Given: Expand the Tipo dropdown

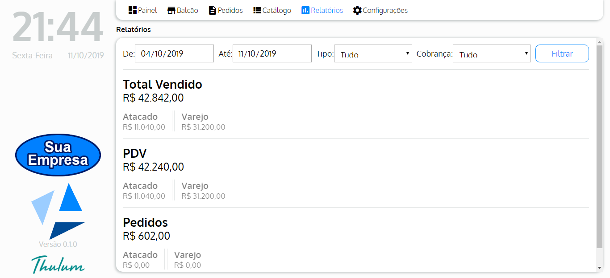Looking at the screenshot, I should (373, 54).
